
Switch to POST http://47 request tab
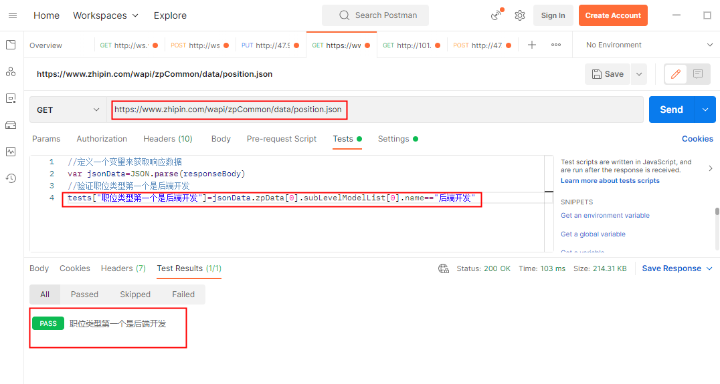(482, 45)
